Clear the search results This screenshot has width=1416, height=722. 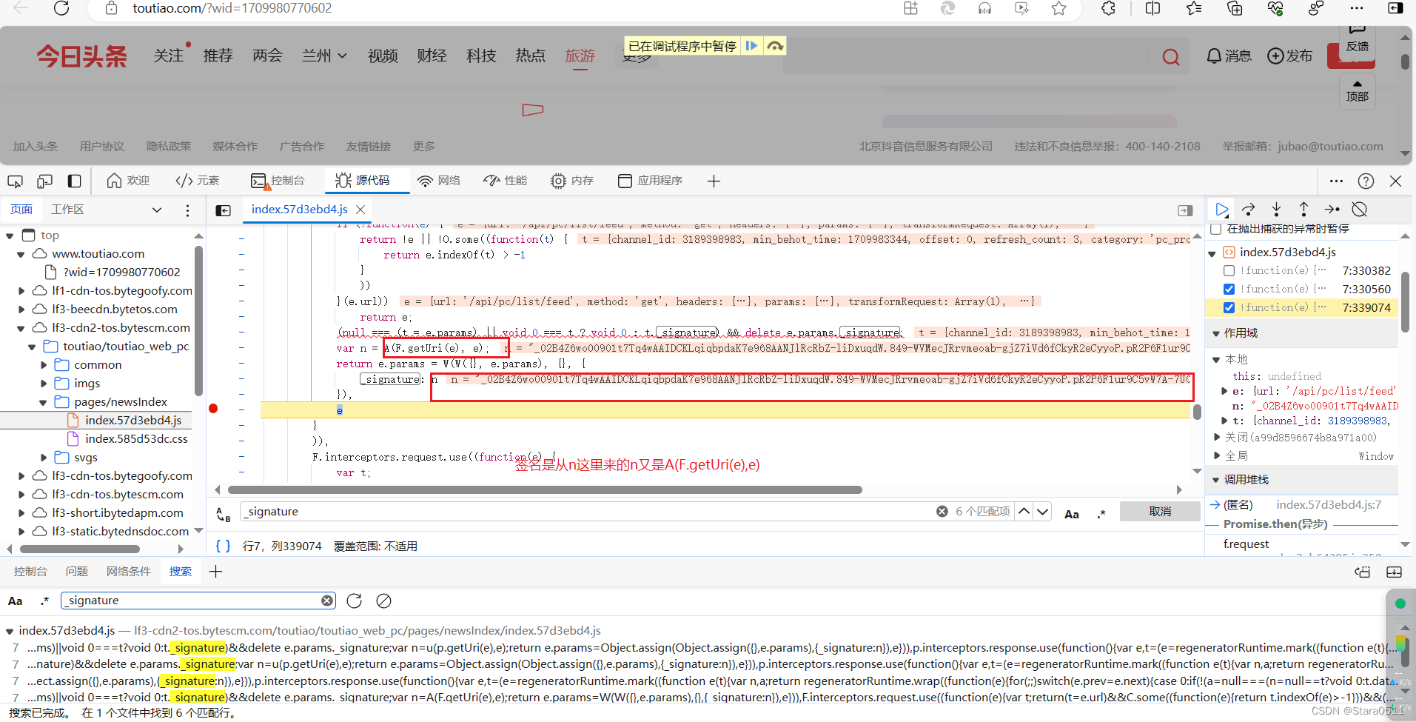click(383, 601)
